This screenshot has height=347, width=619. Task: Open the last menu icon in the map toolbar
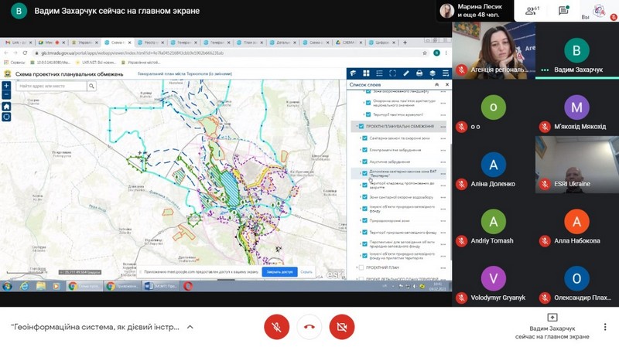pyautogui.click(x=446, y=73)
